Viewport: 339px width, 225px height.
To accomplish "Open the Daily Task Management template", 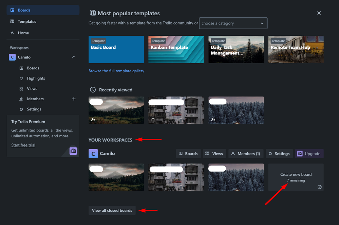I will (x=236, y=49).
